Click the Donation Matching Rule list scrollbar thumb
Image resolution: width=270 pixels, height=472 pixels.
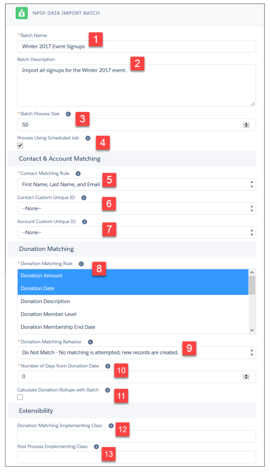[252, 285]
